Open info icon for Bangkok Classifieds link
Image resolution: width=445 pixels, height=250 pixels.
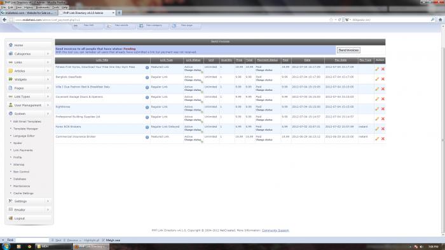pos(147,77)
